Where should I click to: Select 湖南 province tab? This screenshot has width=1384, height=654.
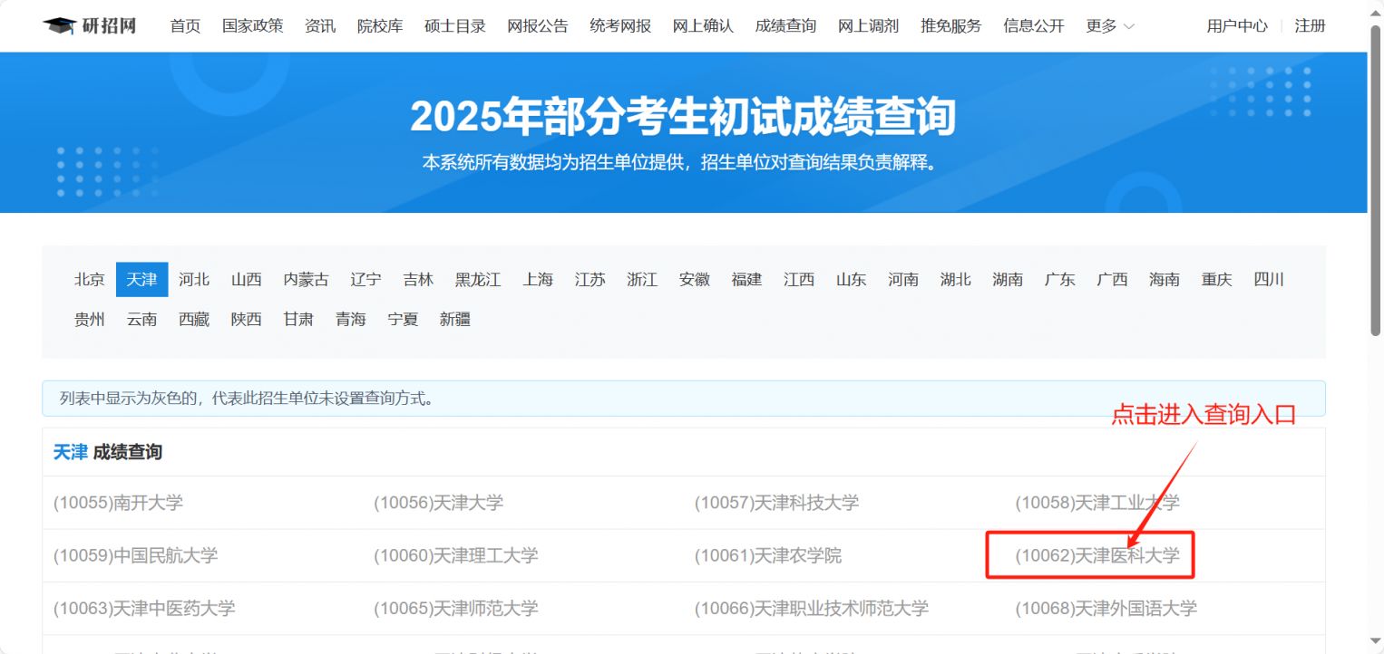point(1008,280)
